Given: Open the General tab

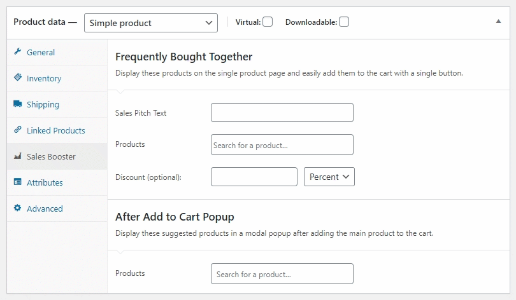Looking at the screenshot, I should click(57, 52).
